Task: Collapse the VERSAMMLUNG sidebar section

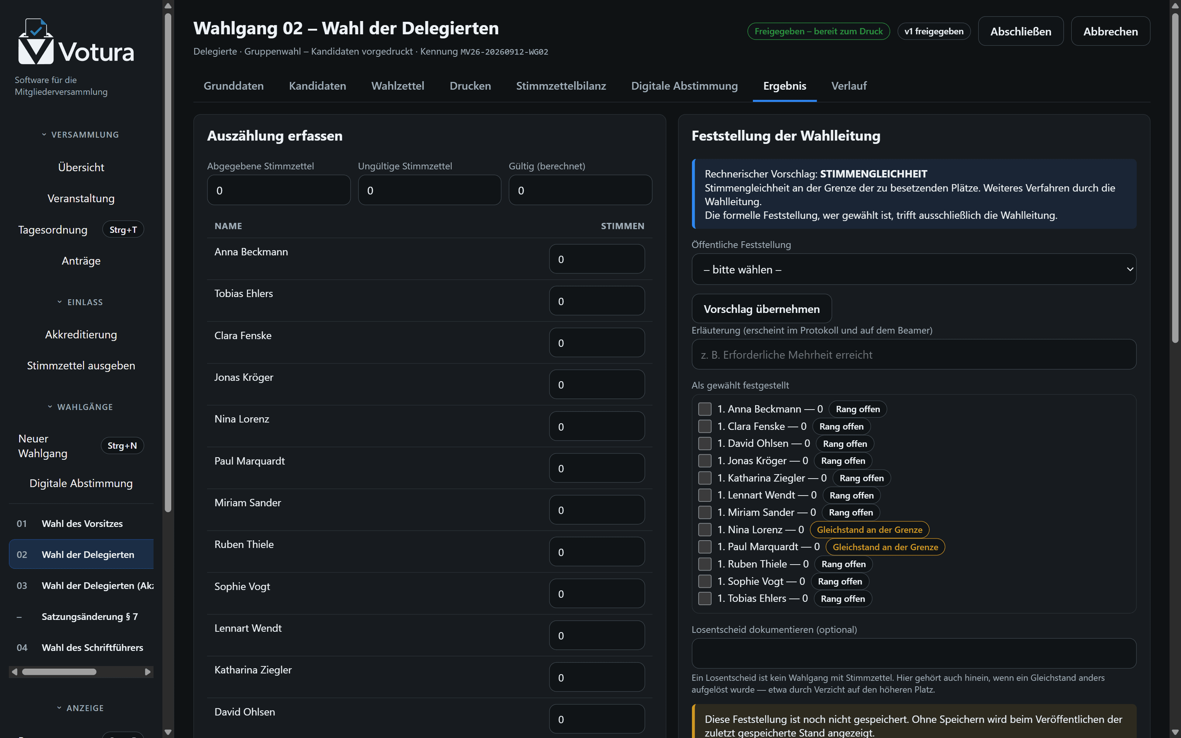Action: 80,135
